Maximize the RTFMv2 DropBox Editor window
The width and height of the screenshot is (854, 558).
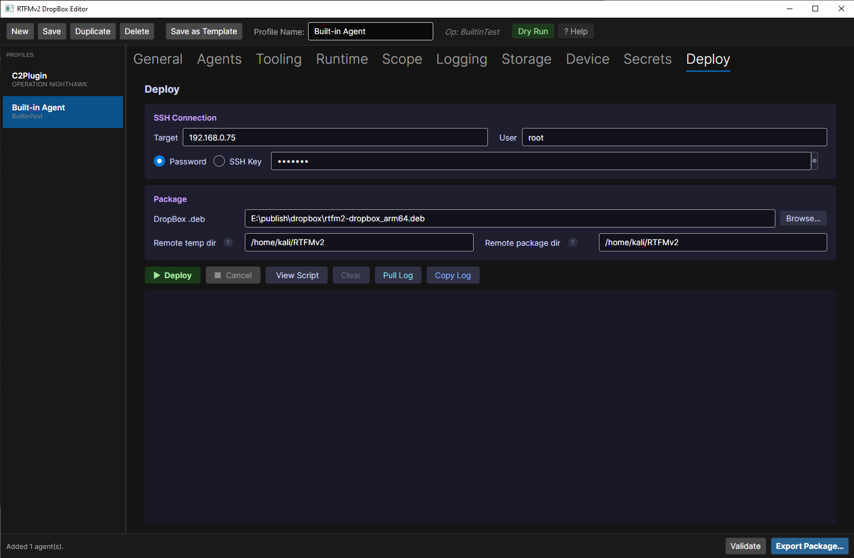(x=815, y=9)
